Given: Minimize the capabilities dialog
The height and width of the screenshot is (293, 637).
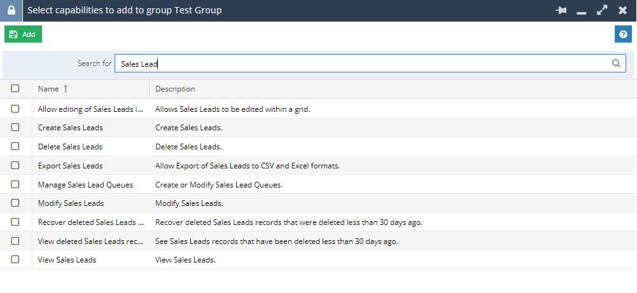Looking at the screenshot, I should point(581,11).
